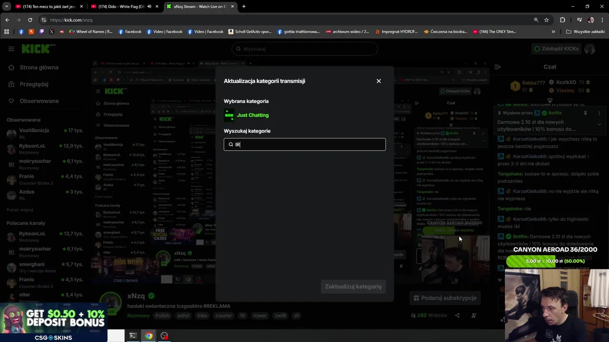Close the category update dialog
Viewport: 609px width, 342px height.
coord(379,81)
